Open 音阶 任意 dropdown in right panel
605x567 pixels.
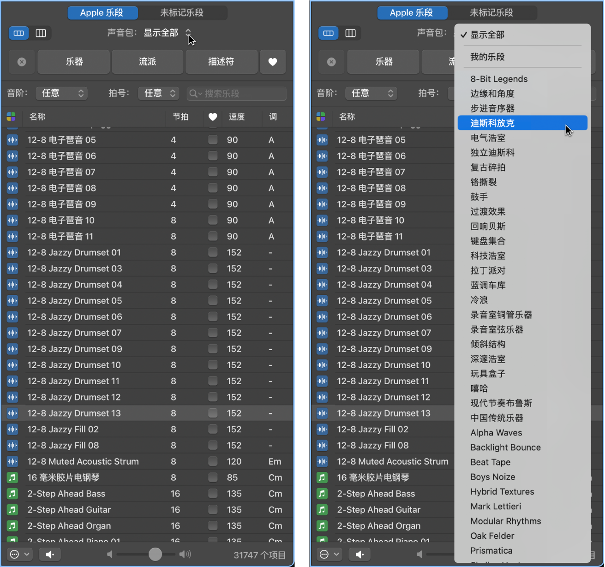(371, 93)
